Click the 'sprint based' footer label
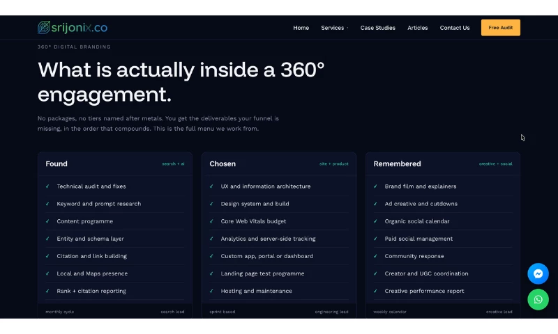The image size is (558, 334). tap(222, 312)
